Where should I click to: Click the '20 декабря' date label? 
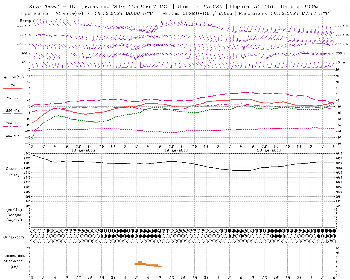coord(269,150)
